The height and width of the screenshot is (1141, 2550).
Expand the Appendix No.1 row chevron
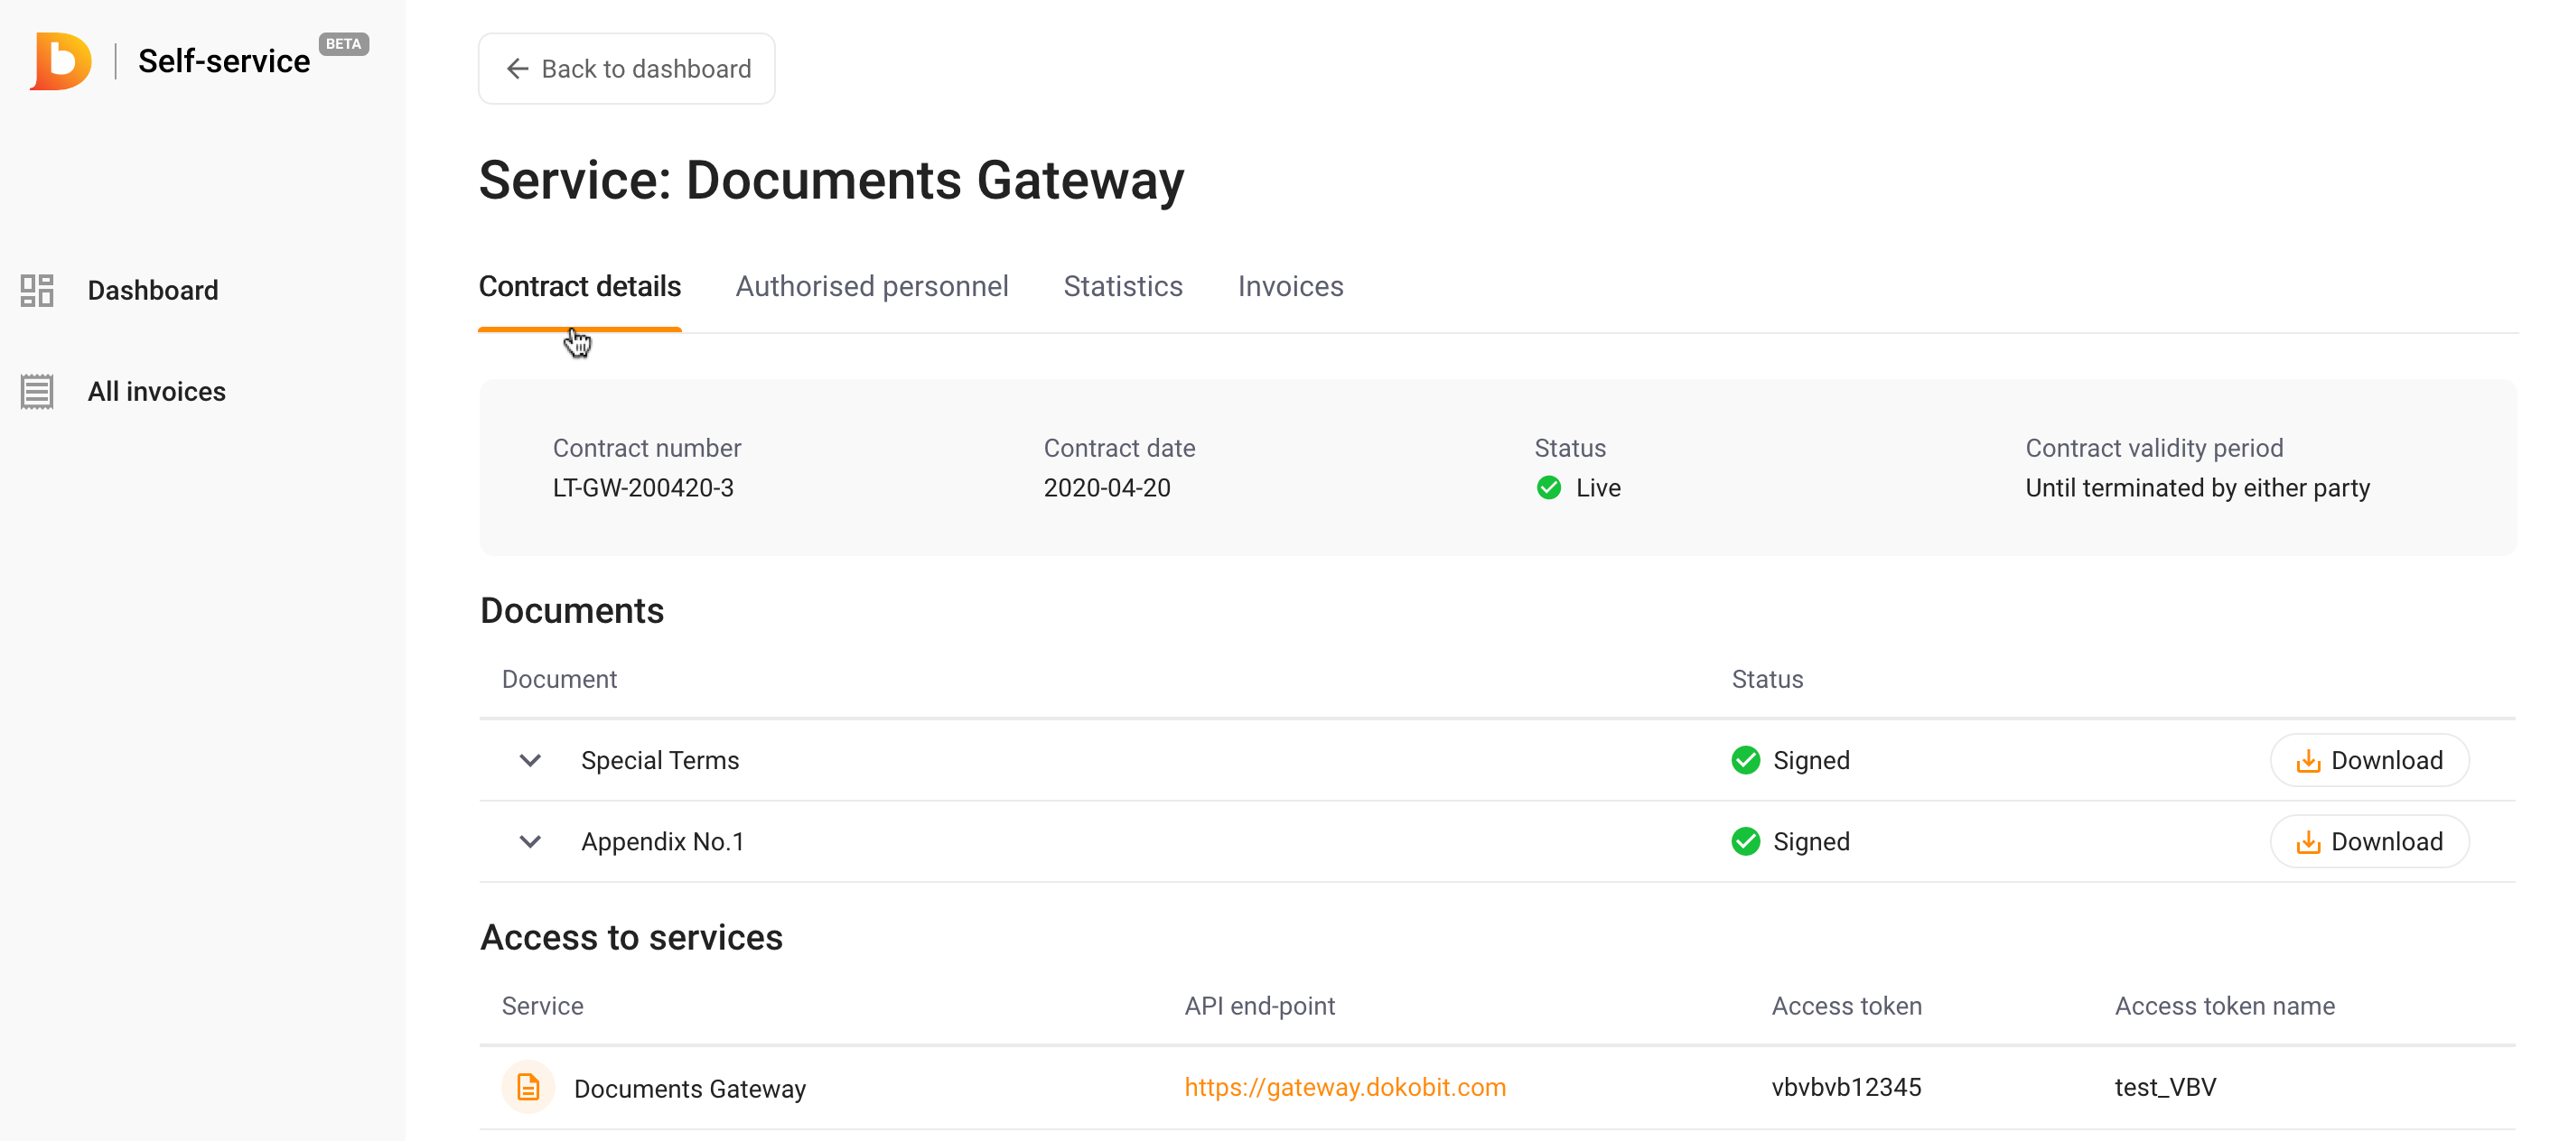[529, 841]
